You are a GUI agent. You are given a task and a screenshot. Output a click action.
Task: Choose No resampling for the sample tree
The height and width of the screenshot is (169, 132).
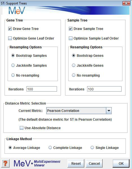point(74,75)
